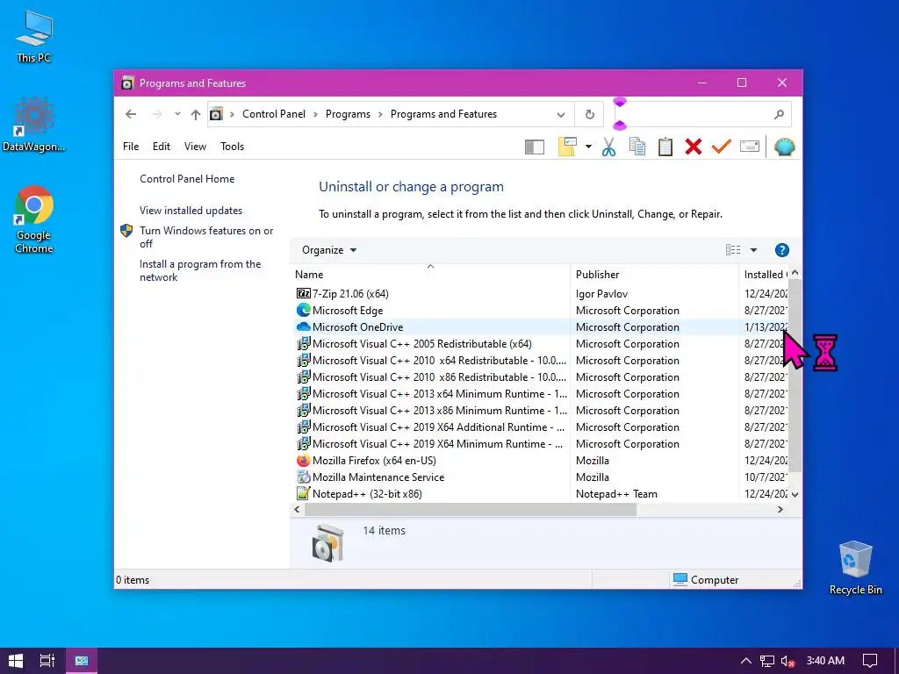Select the Microsoft OneDrive entry

358,326
